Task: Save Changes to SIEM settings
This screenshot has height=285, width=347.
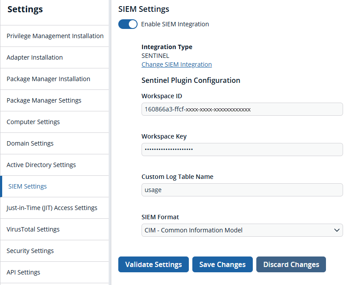Action: point(223,264)
